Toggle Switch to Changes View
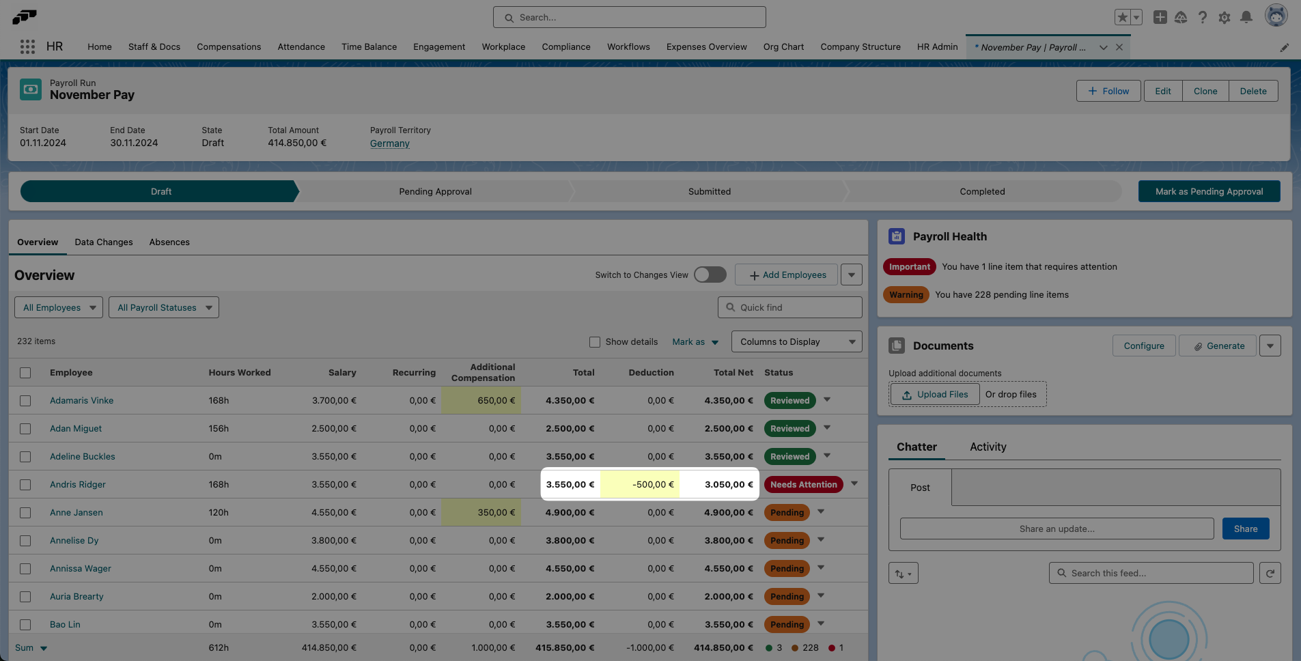The width and height of the screenshot is (1301, 661). [x=709, y=274]
